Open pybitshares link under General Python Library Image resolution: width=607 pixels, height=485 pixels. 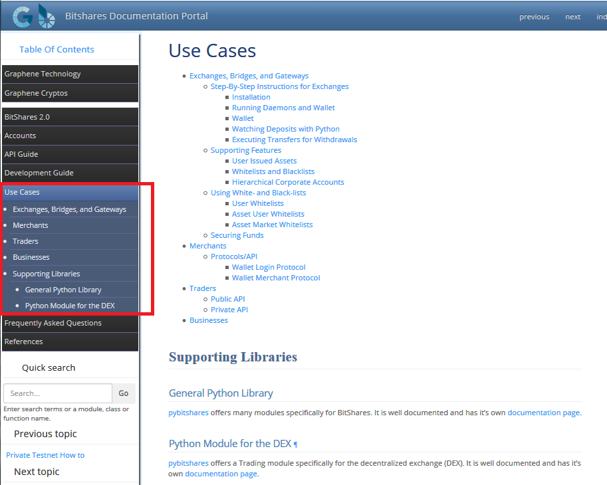(189, 413)
